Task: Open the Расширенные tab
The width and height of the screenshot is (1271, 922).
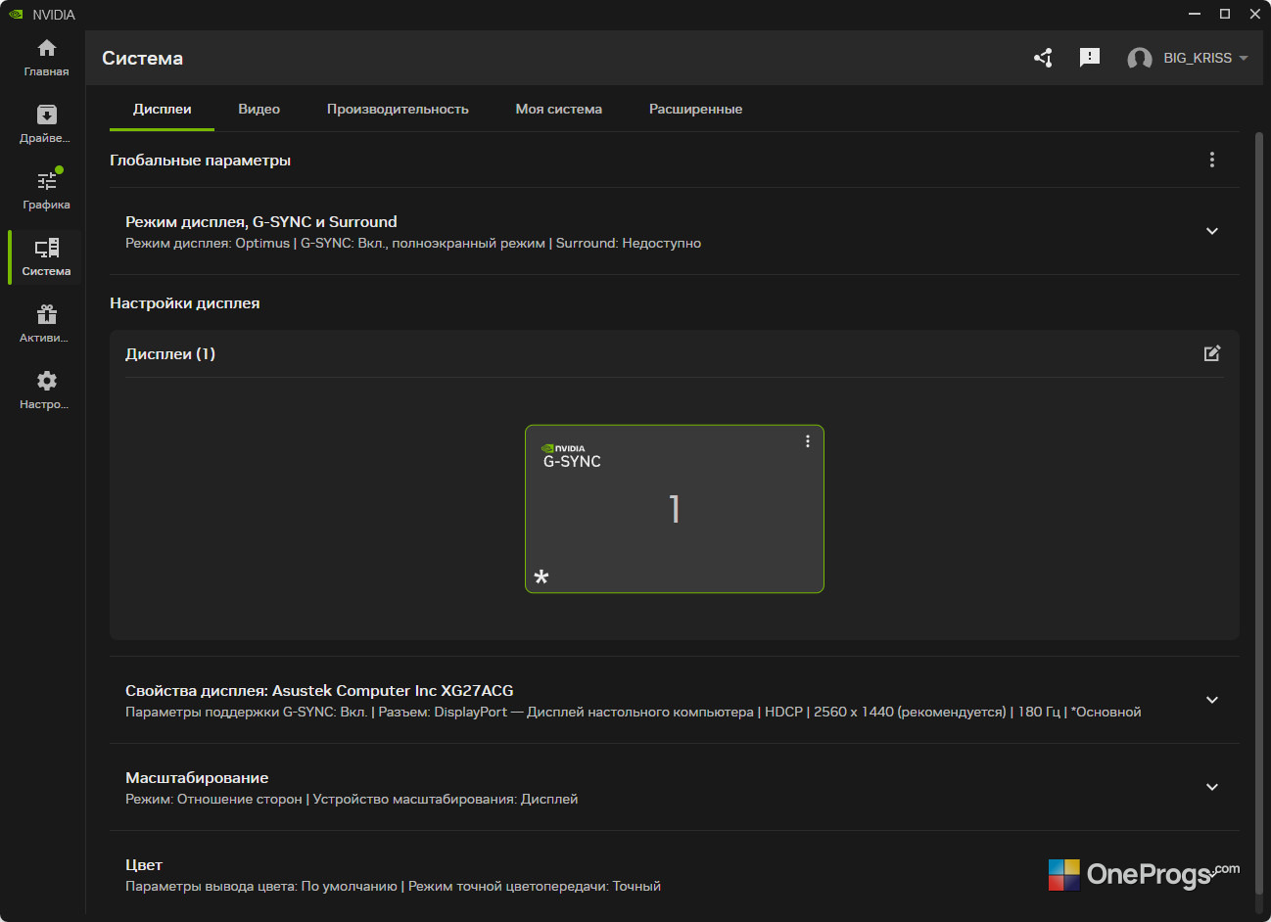Action: click(695, 109)
